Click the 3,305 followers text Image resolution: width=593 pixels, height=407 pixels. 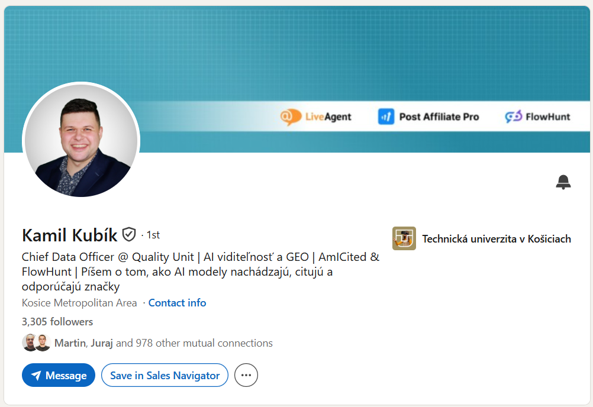[57, 322]
